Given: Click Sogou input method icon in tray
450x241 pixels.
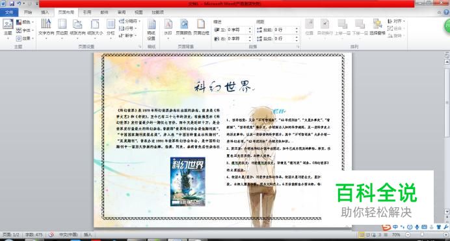Looking at the screenshot, I should point(386,227).
